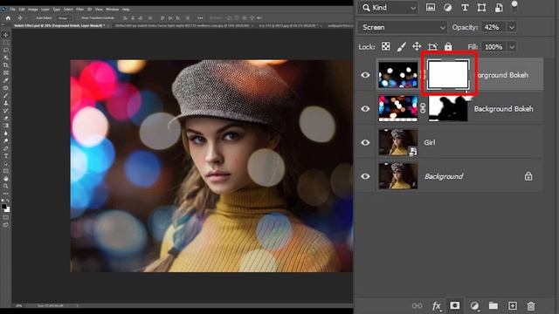Turn layer filtering on or off
559x314 pixels.
(x=514, y=6)
